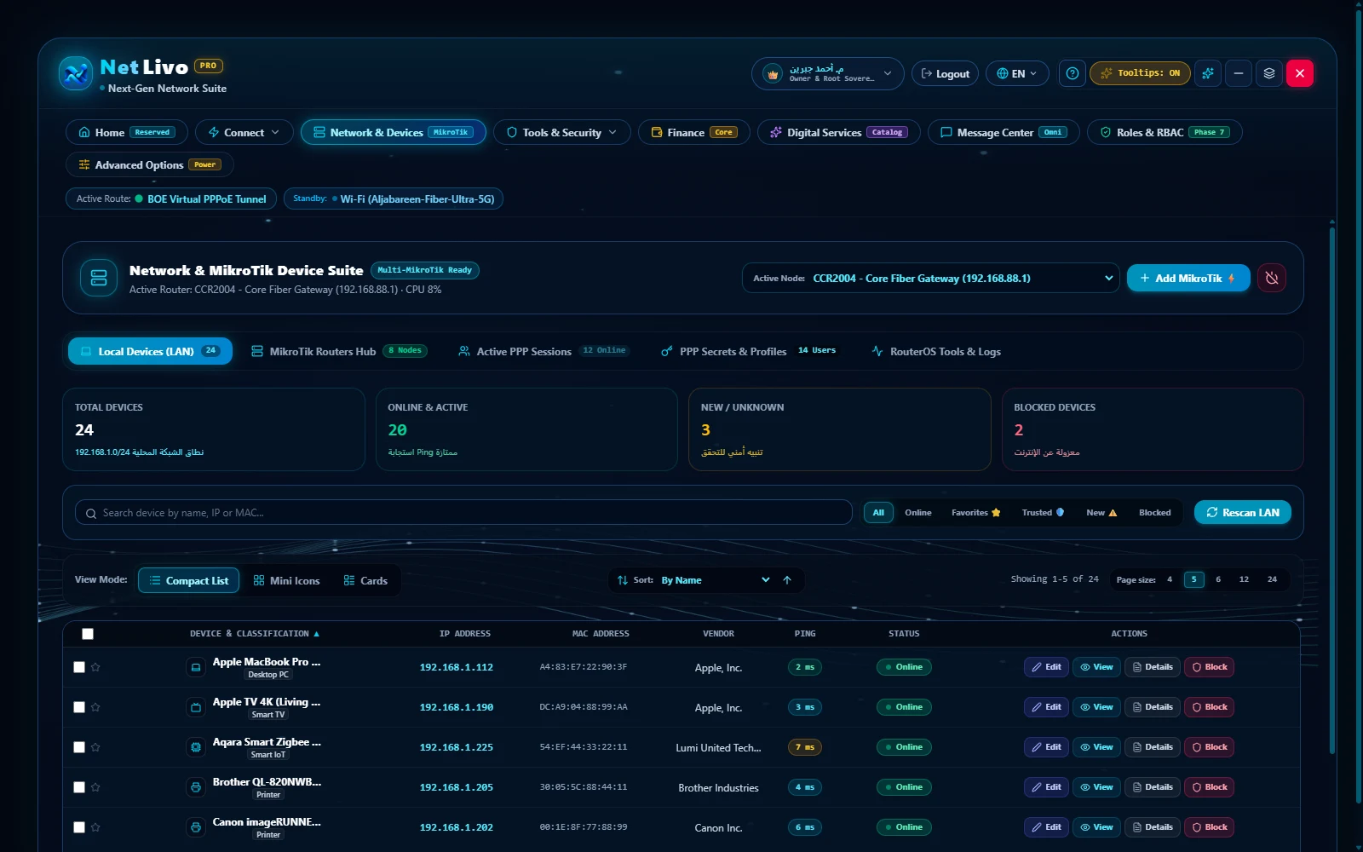Click the Rescan LAN button
Screen dimensions: 1363x852
click(x=1243, y=512)
